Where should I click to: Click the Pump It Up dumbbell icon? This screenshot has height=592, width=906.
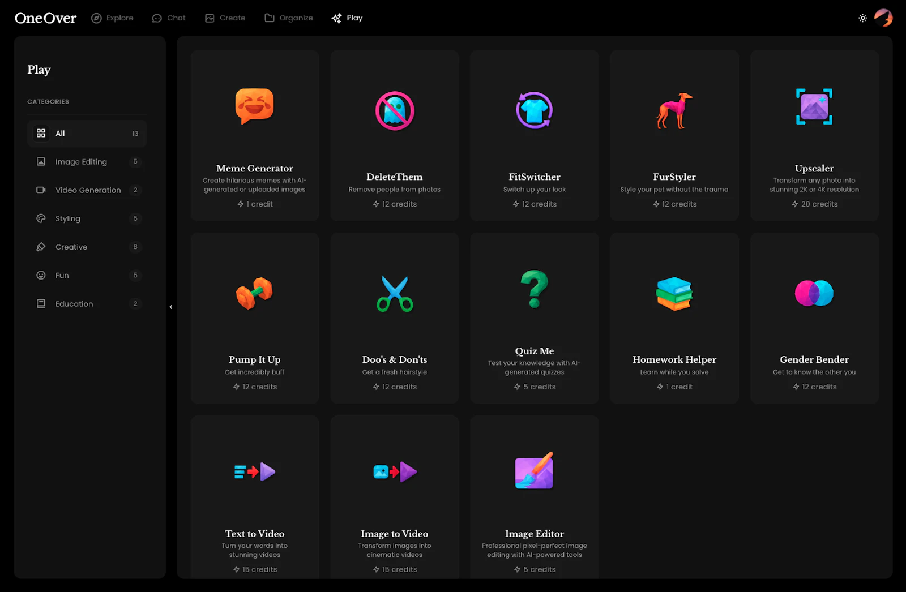[254, 293]
